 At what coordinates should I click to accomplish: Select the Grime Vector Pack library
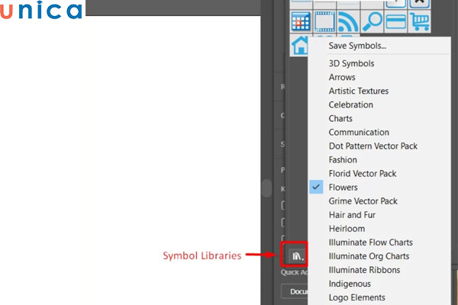[363, 201]
